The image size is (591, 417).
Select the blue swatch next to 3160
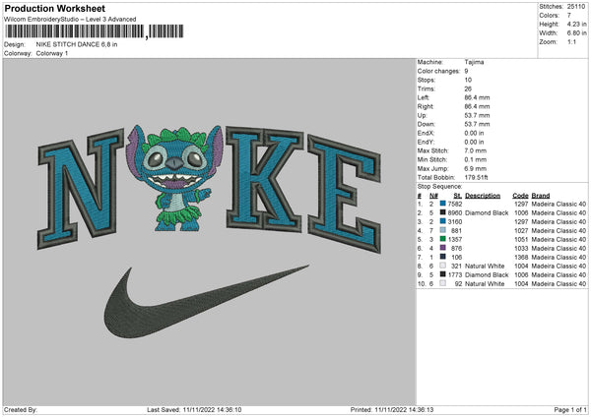(x=443, y=221)
